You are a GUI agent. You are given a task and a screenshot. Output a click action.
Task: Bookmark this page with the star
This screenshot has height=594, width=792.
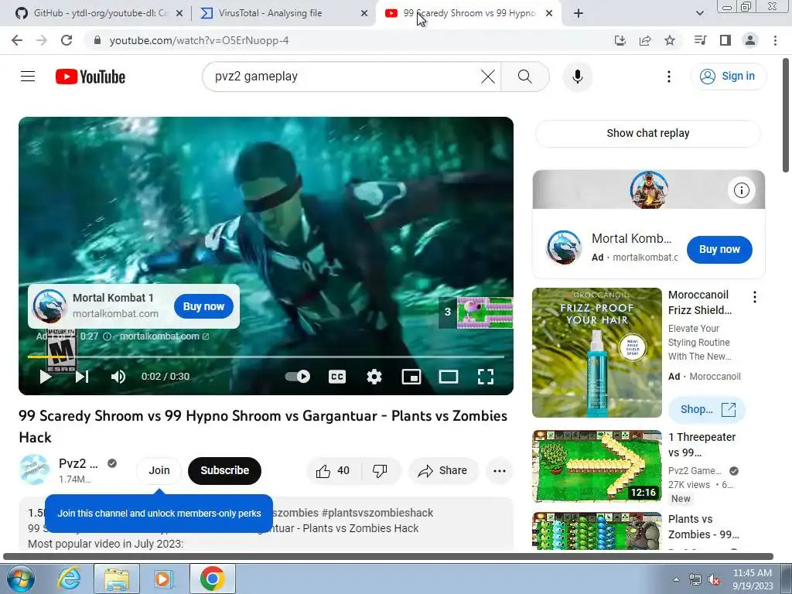pos(670,40)
